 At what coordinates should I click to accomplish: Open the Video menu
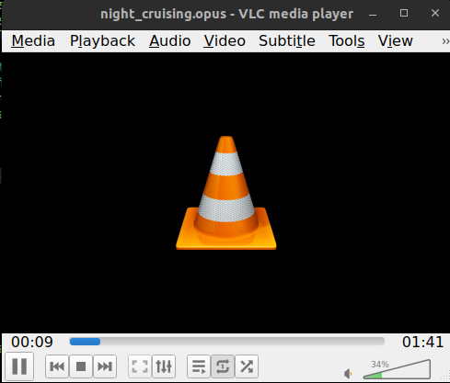pos(225,41)
